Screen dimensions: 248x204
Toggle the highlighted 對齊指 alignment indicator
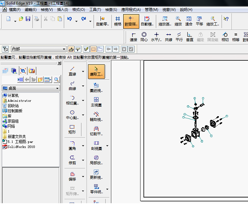pyautogui.click(x=131, y=21)
